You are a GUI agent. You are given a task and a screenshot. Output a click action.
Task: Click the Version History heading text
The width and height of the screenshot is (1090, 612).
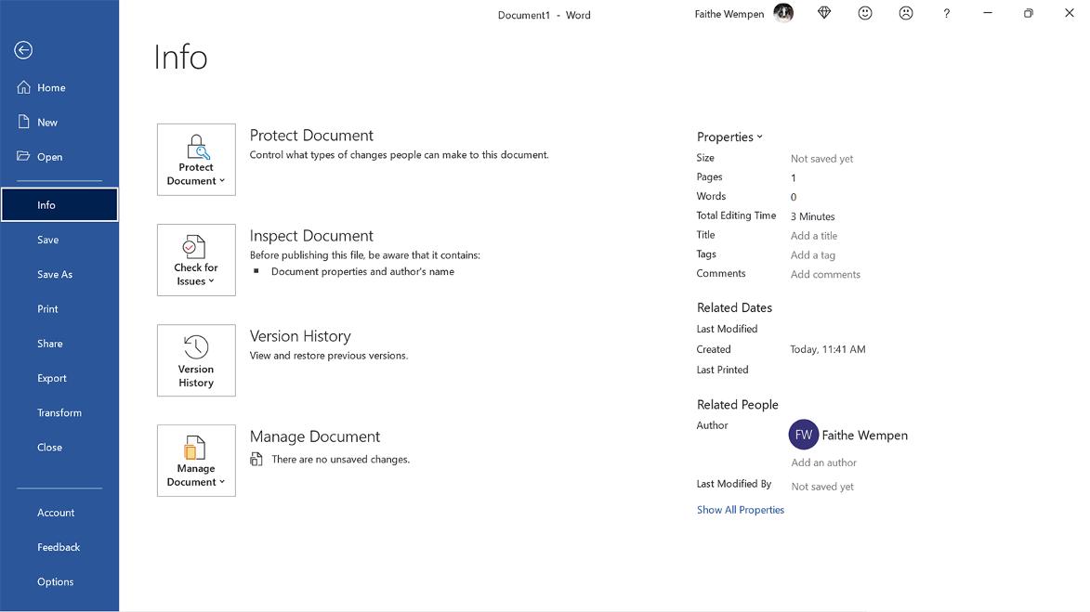(300, 336)
